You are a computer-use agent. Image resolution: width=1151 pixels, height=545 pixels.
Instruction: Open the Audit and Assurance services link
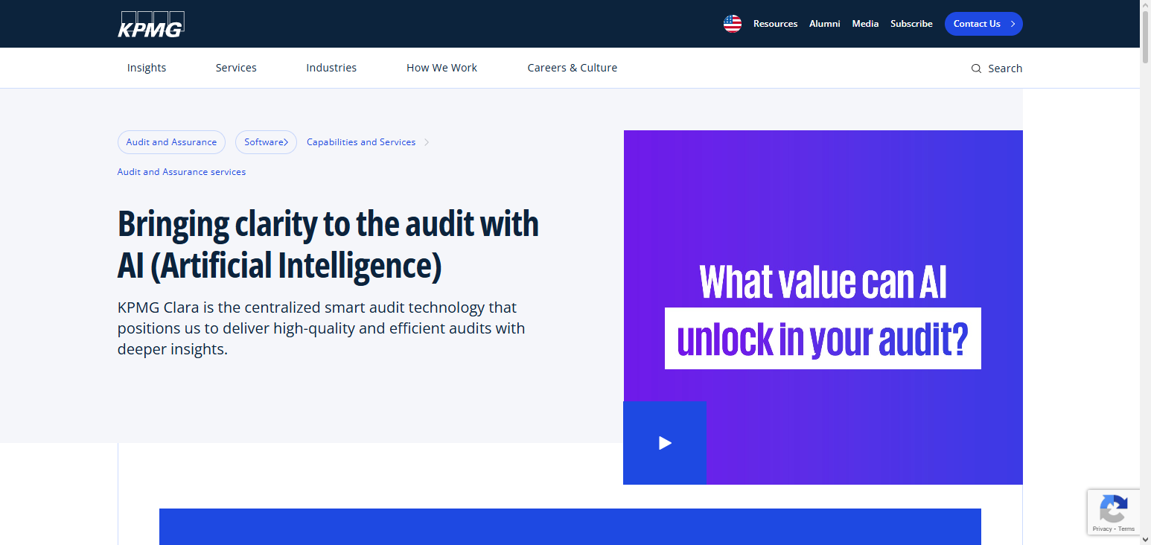pyautogui.click(x=181, y=171)
